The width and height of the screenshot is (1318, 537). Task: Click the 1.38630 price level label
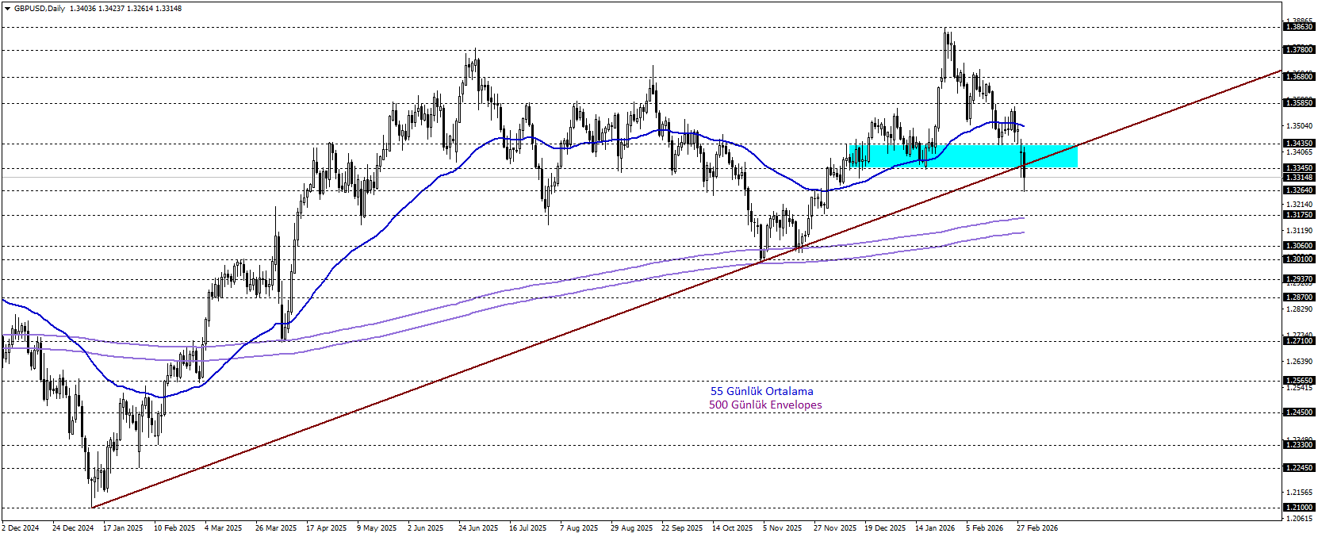tap(1299, 27)
